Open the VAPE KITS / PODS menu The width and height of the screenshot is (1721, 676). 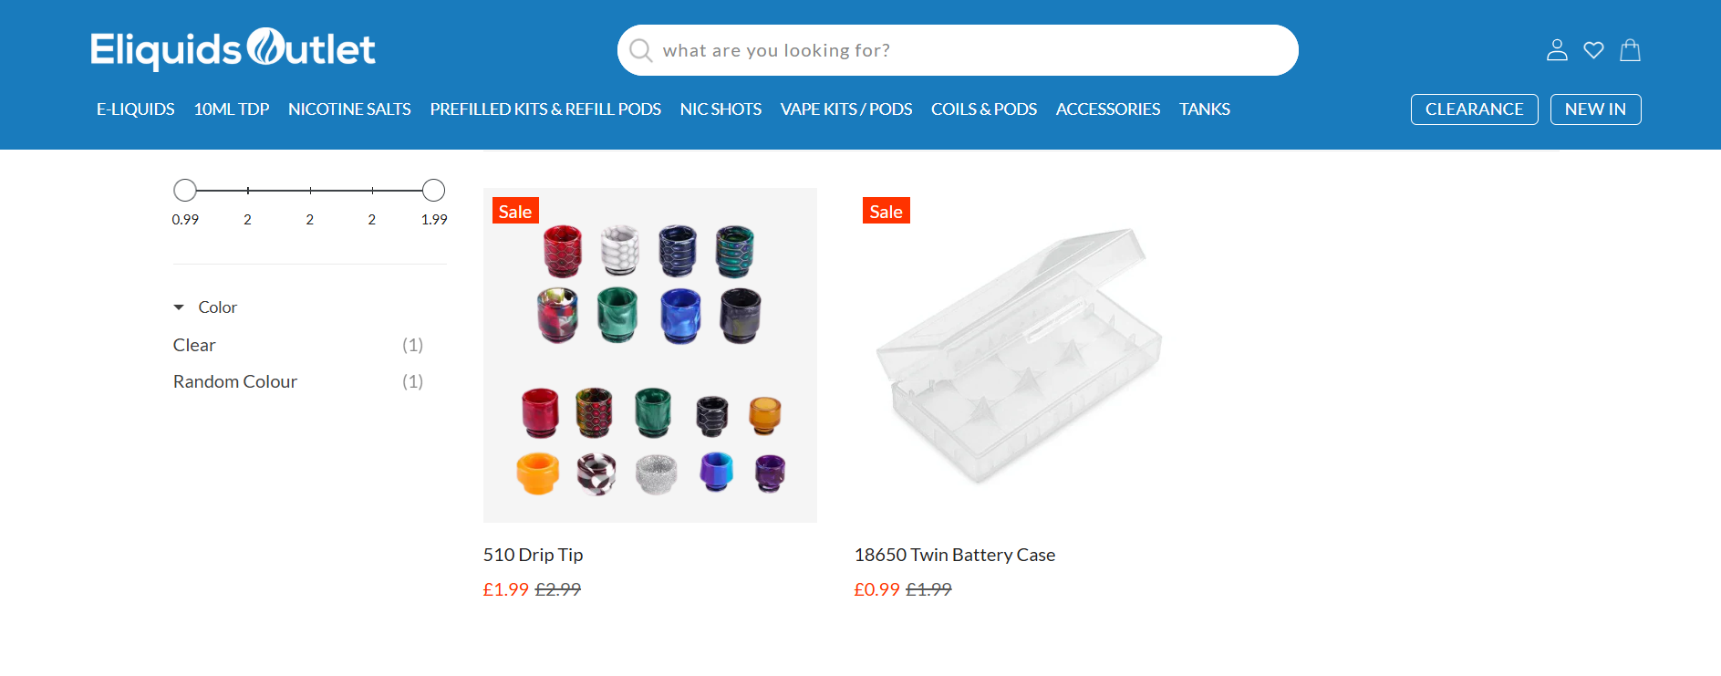(x=845, y=109)
